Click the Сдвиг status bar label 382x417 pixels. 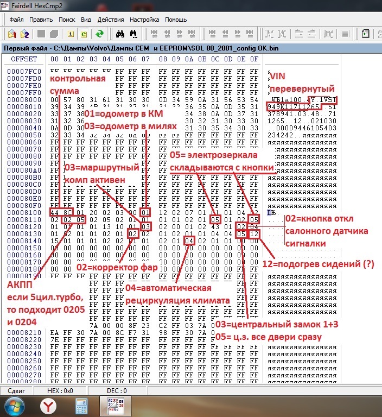(16, 391)
